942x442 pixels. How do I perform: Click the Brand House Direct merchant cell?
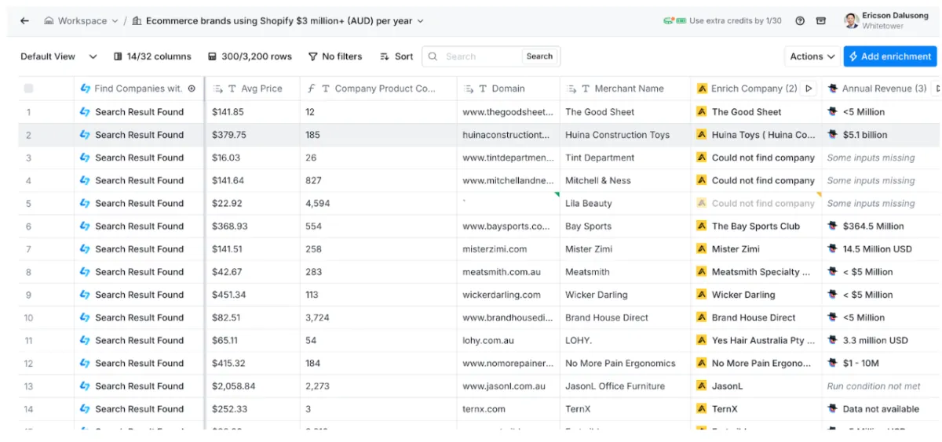point(625,317)
